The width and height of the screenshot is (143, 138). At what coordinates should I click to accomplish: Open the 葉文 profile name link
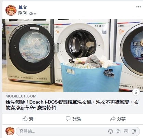23,7
